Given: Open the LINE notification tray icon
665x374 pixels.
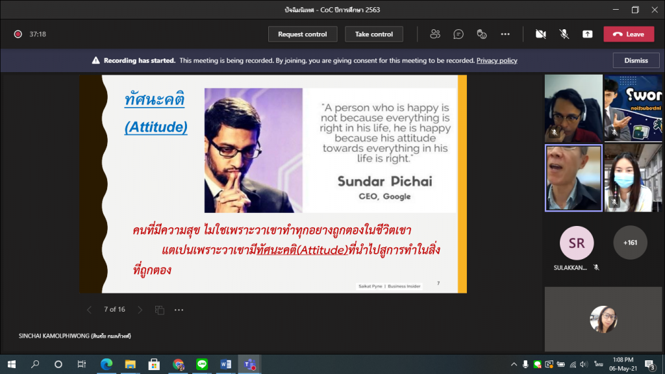Looking at the screenshot, I should click(x=537, y=364).
